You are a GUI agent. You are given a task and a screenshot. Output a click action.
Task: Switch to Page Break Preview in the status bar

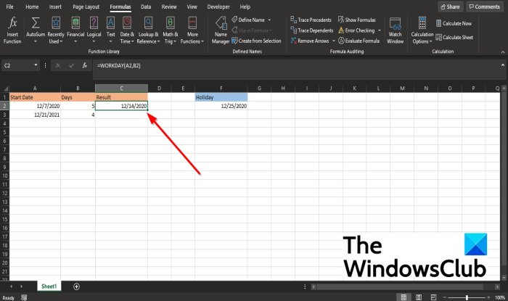pyautogui.click(x=433, y=297)
